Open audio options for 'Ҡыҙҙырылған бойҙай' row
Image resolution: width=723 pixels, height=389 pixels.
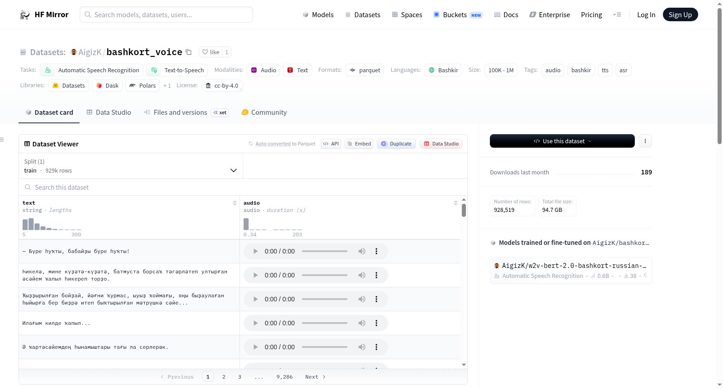(376, 299)
